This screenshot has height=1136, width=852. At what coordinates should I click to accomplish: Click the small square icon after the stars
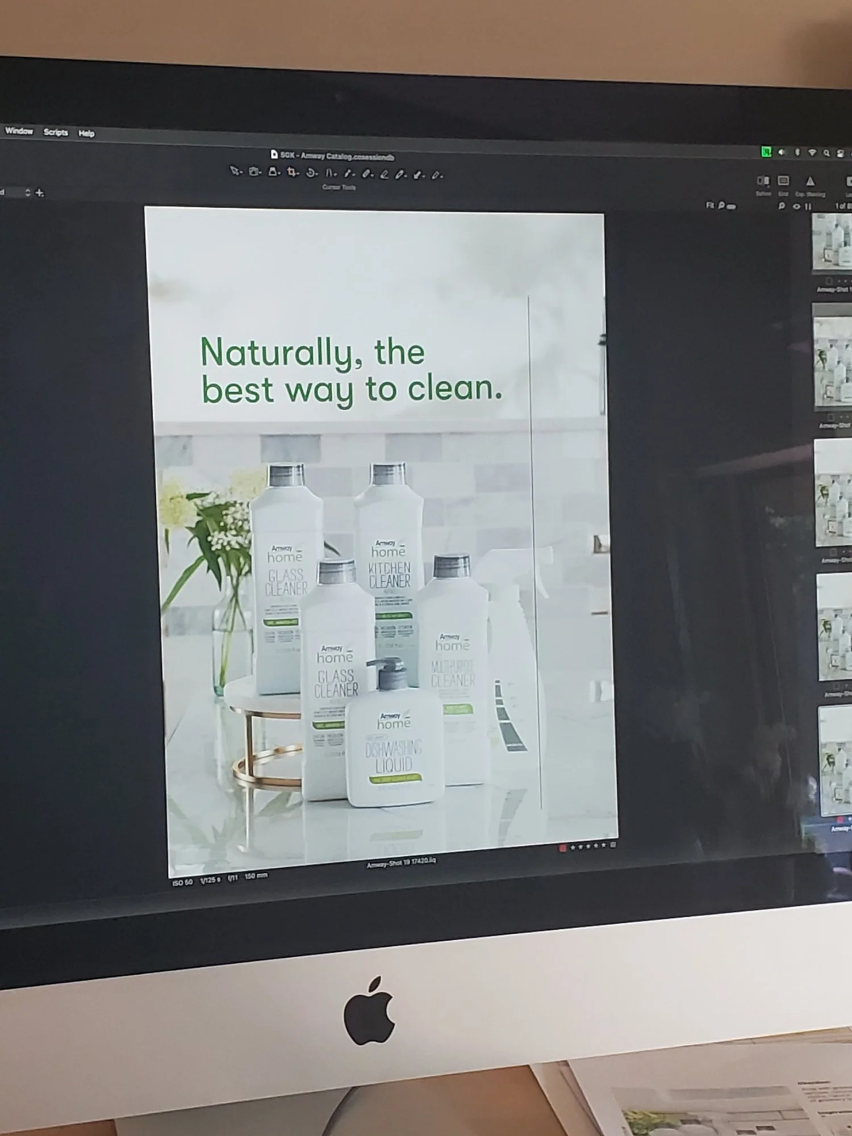613,845
